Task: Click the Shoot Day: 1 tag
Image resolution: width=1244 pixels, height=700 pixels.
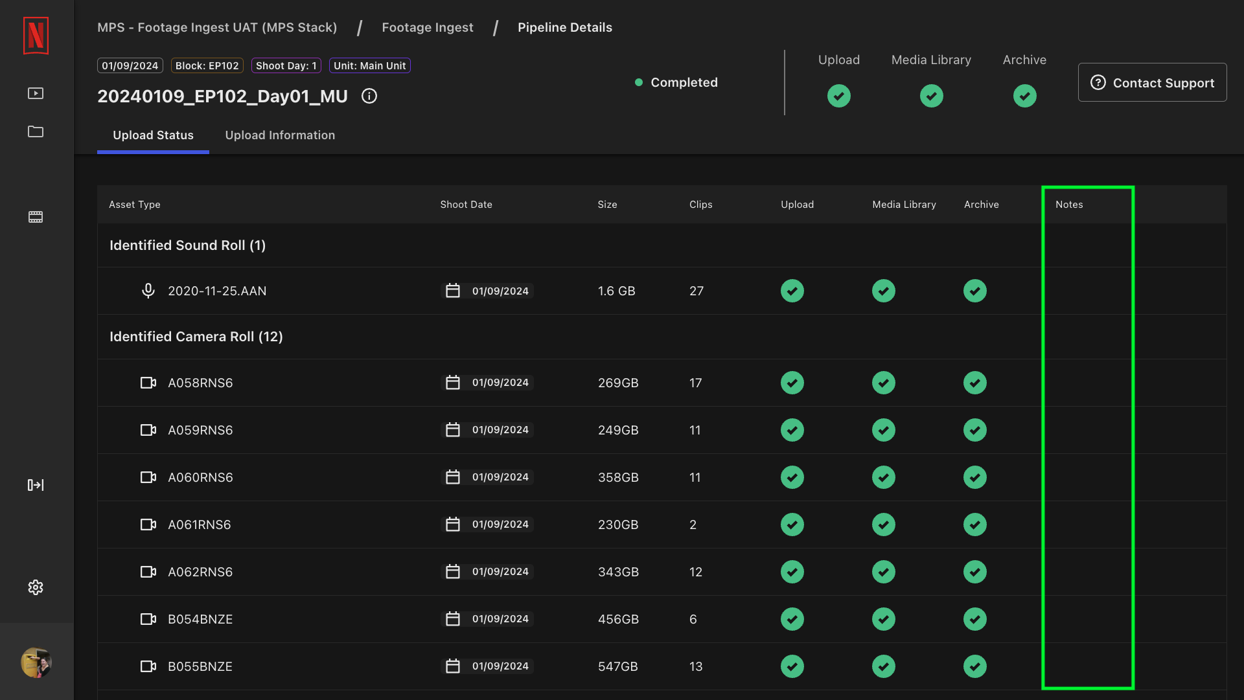Action: (286, 65)
